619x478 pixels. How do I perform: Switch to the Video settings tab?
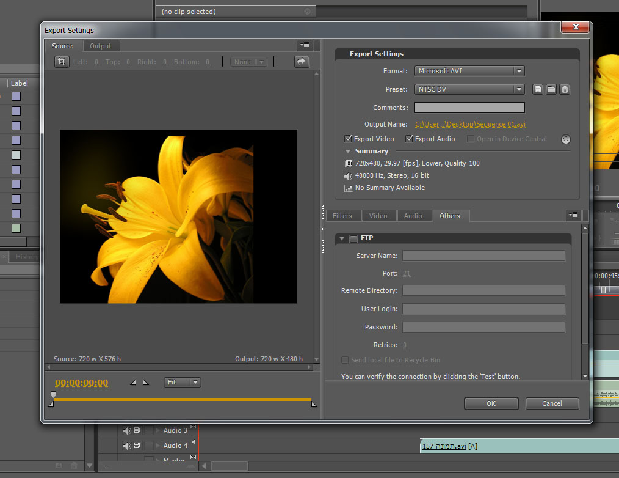(x=378, y=216)
